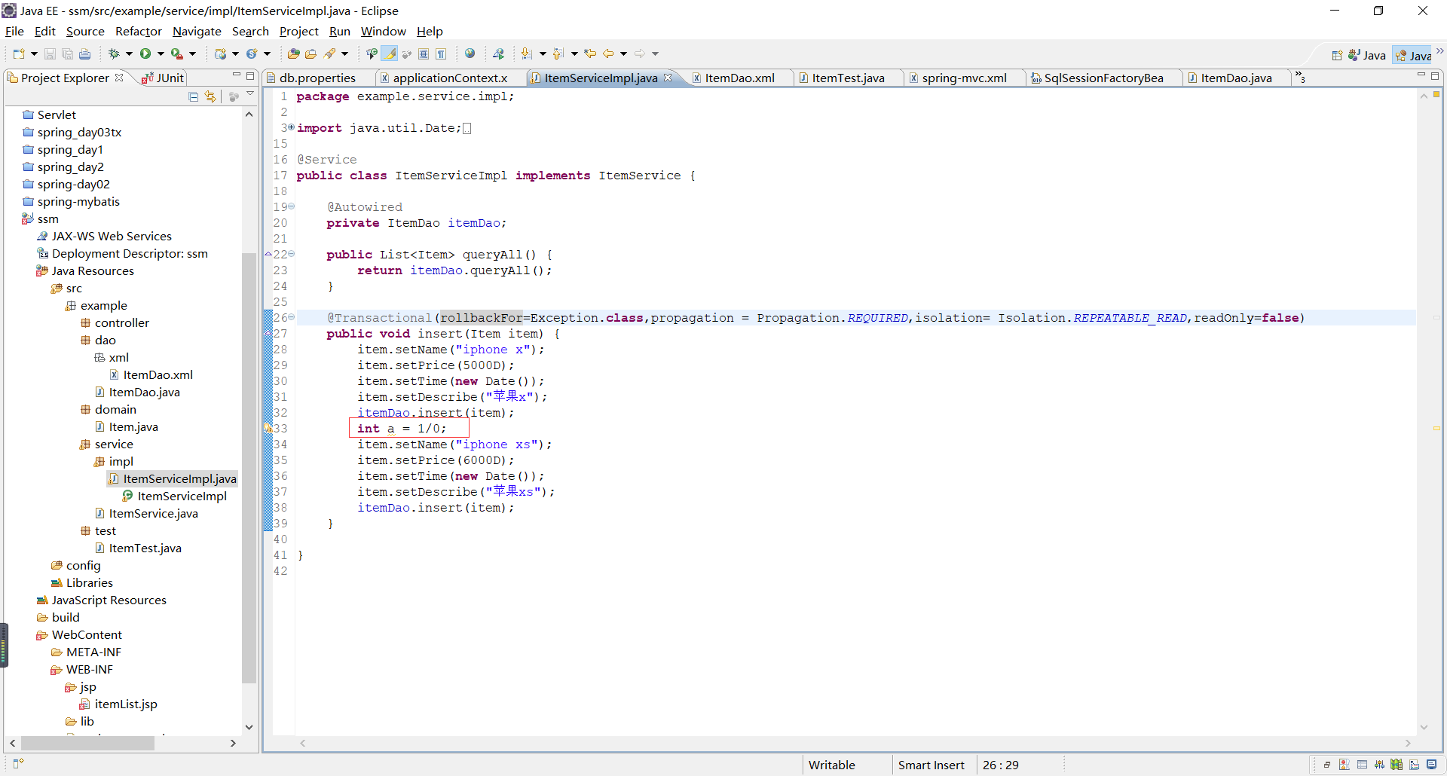Click the Open Perspective icon
This screenshot has width=1447, height=776.
1337,55
